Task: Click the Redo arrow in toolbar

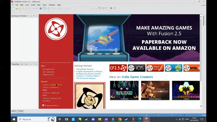Action: click(37, 8)
